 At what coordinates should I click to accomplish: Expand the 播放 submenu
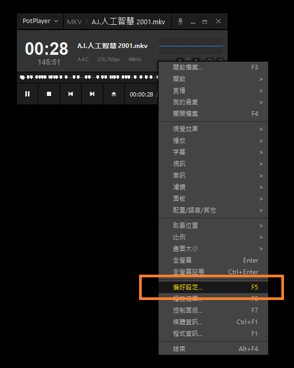click(x=213, y=141)
